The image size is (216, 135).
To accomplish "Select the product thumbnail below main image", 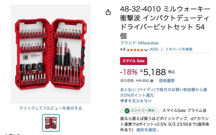I will [51, 123].
